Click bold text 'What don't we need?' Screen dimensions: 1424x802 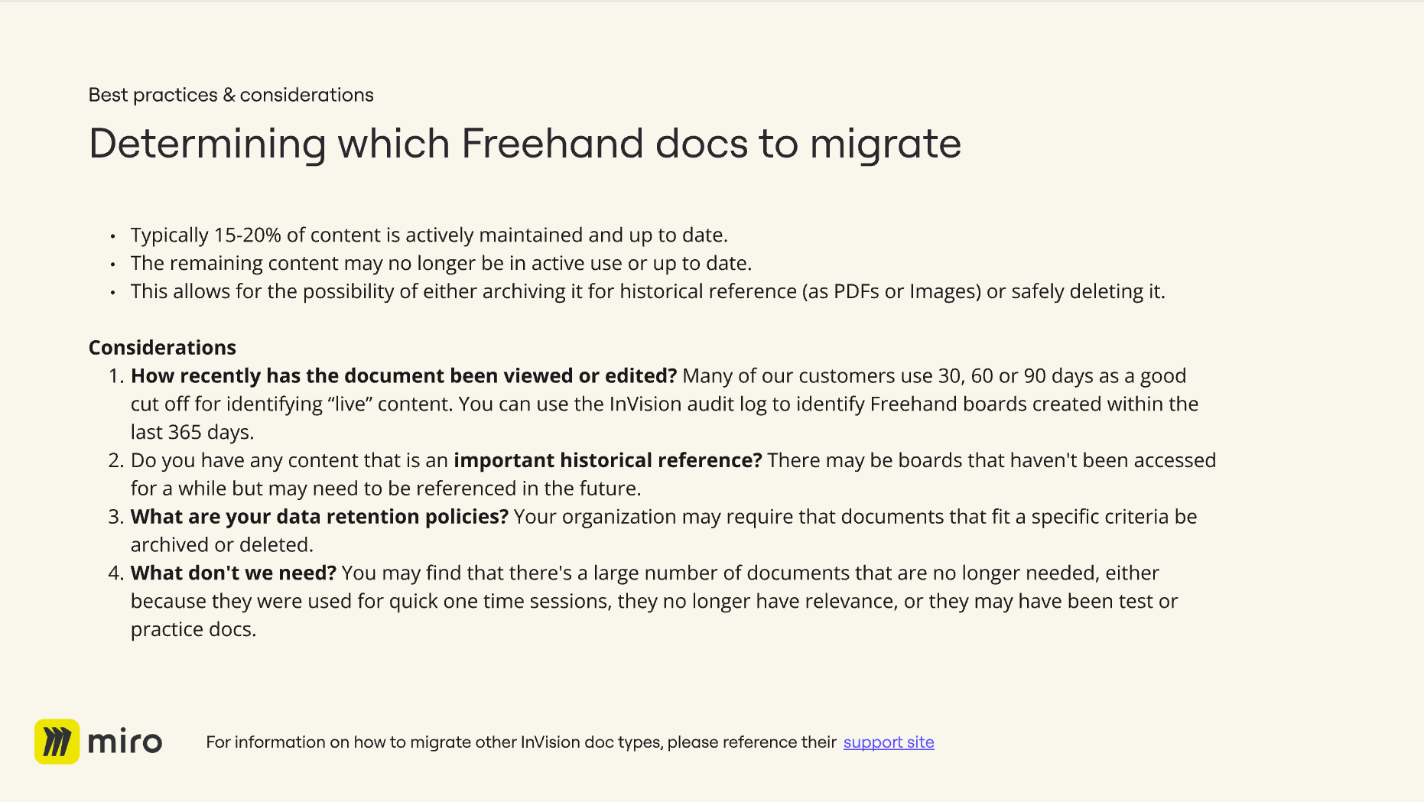(233, 573)
